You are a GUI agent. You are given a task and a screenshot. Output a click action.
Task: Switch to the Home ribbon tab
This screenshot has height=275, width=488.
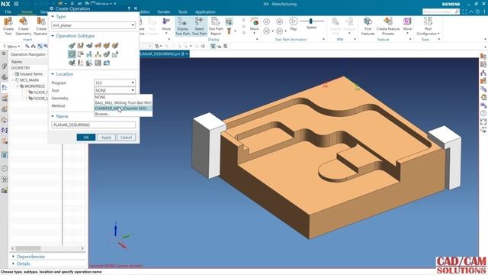[27, 12]
